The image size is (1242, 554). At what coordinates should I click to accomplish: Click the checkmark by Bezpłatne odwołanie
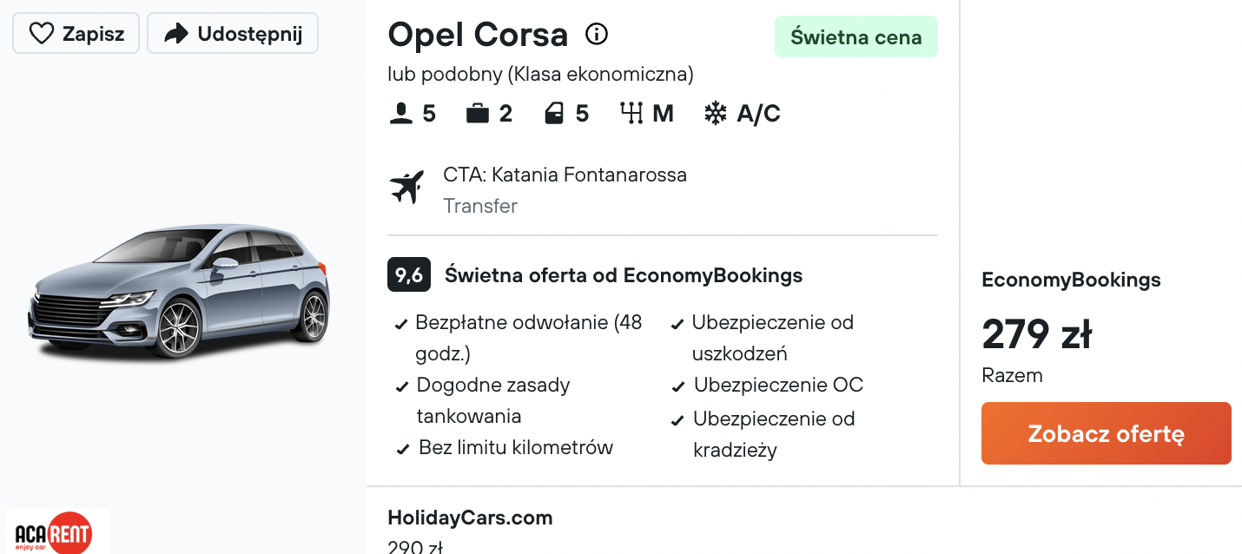[x=401, y=325]
